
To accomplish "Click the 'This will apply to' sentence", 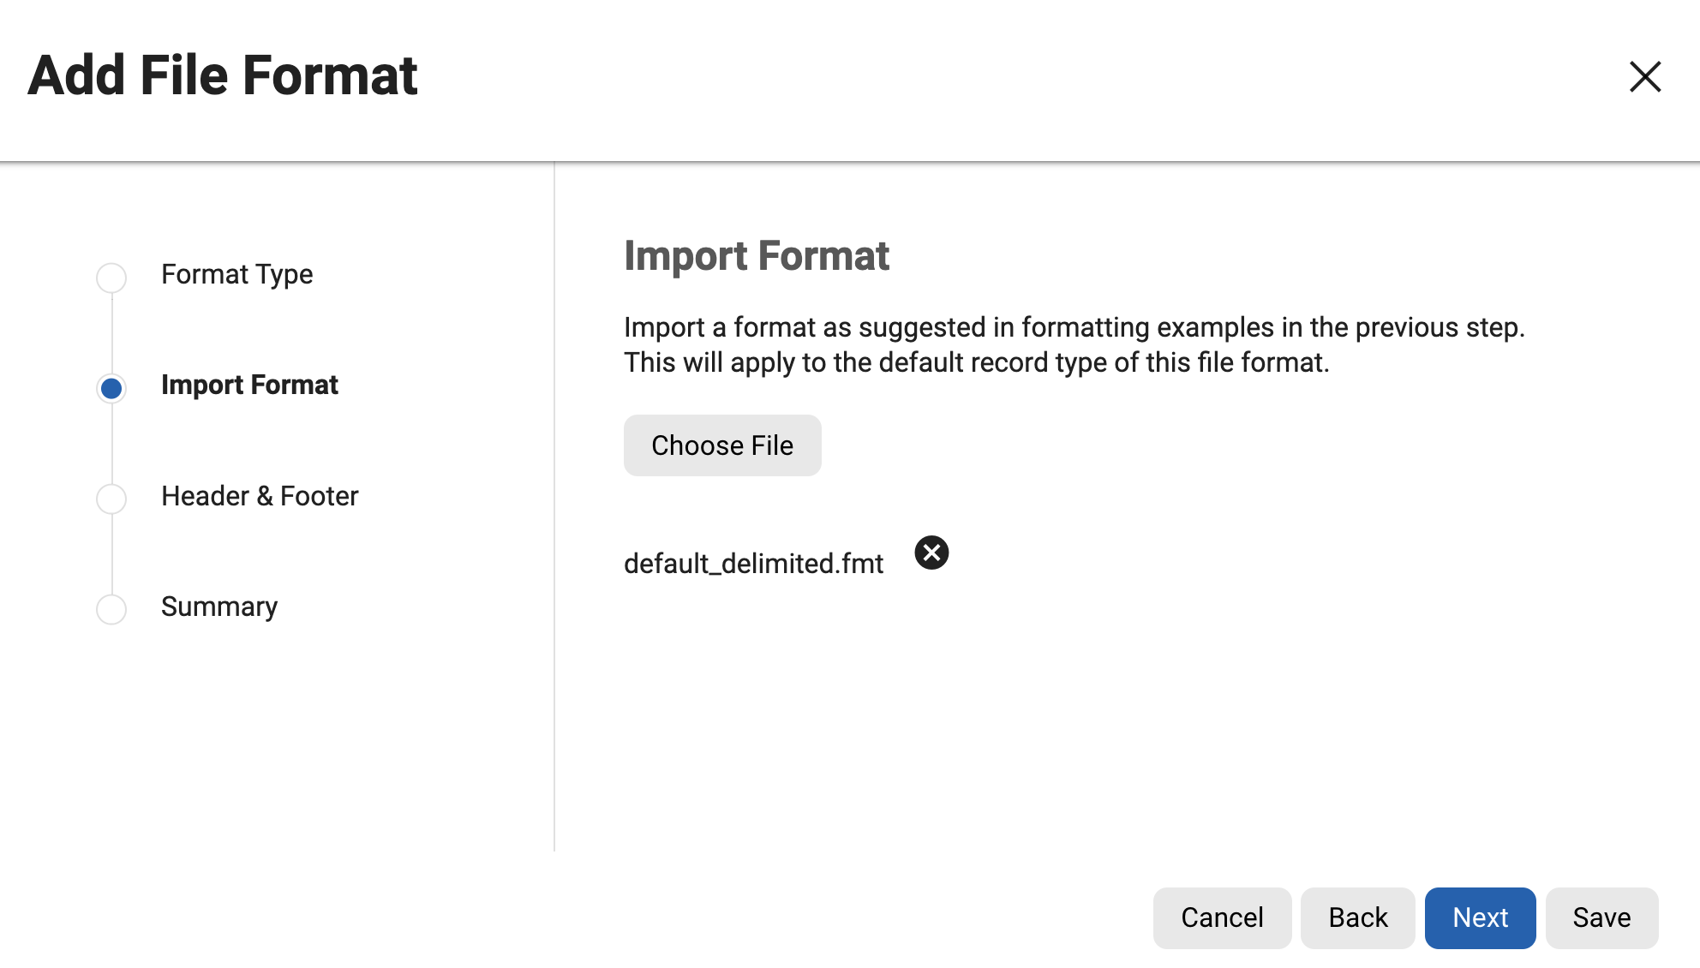I will [x=976, y=362].
